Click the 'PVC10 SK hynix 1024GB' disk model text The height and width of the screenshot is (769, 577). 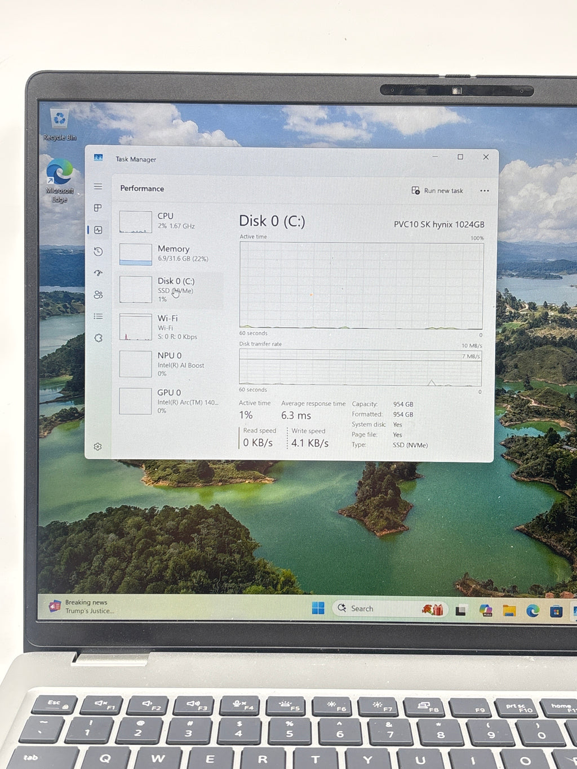[x=439, y=224]
